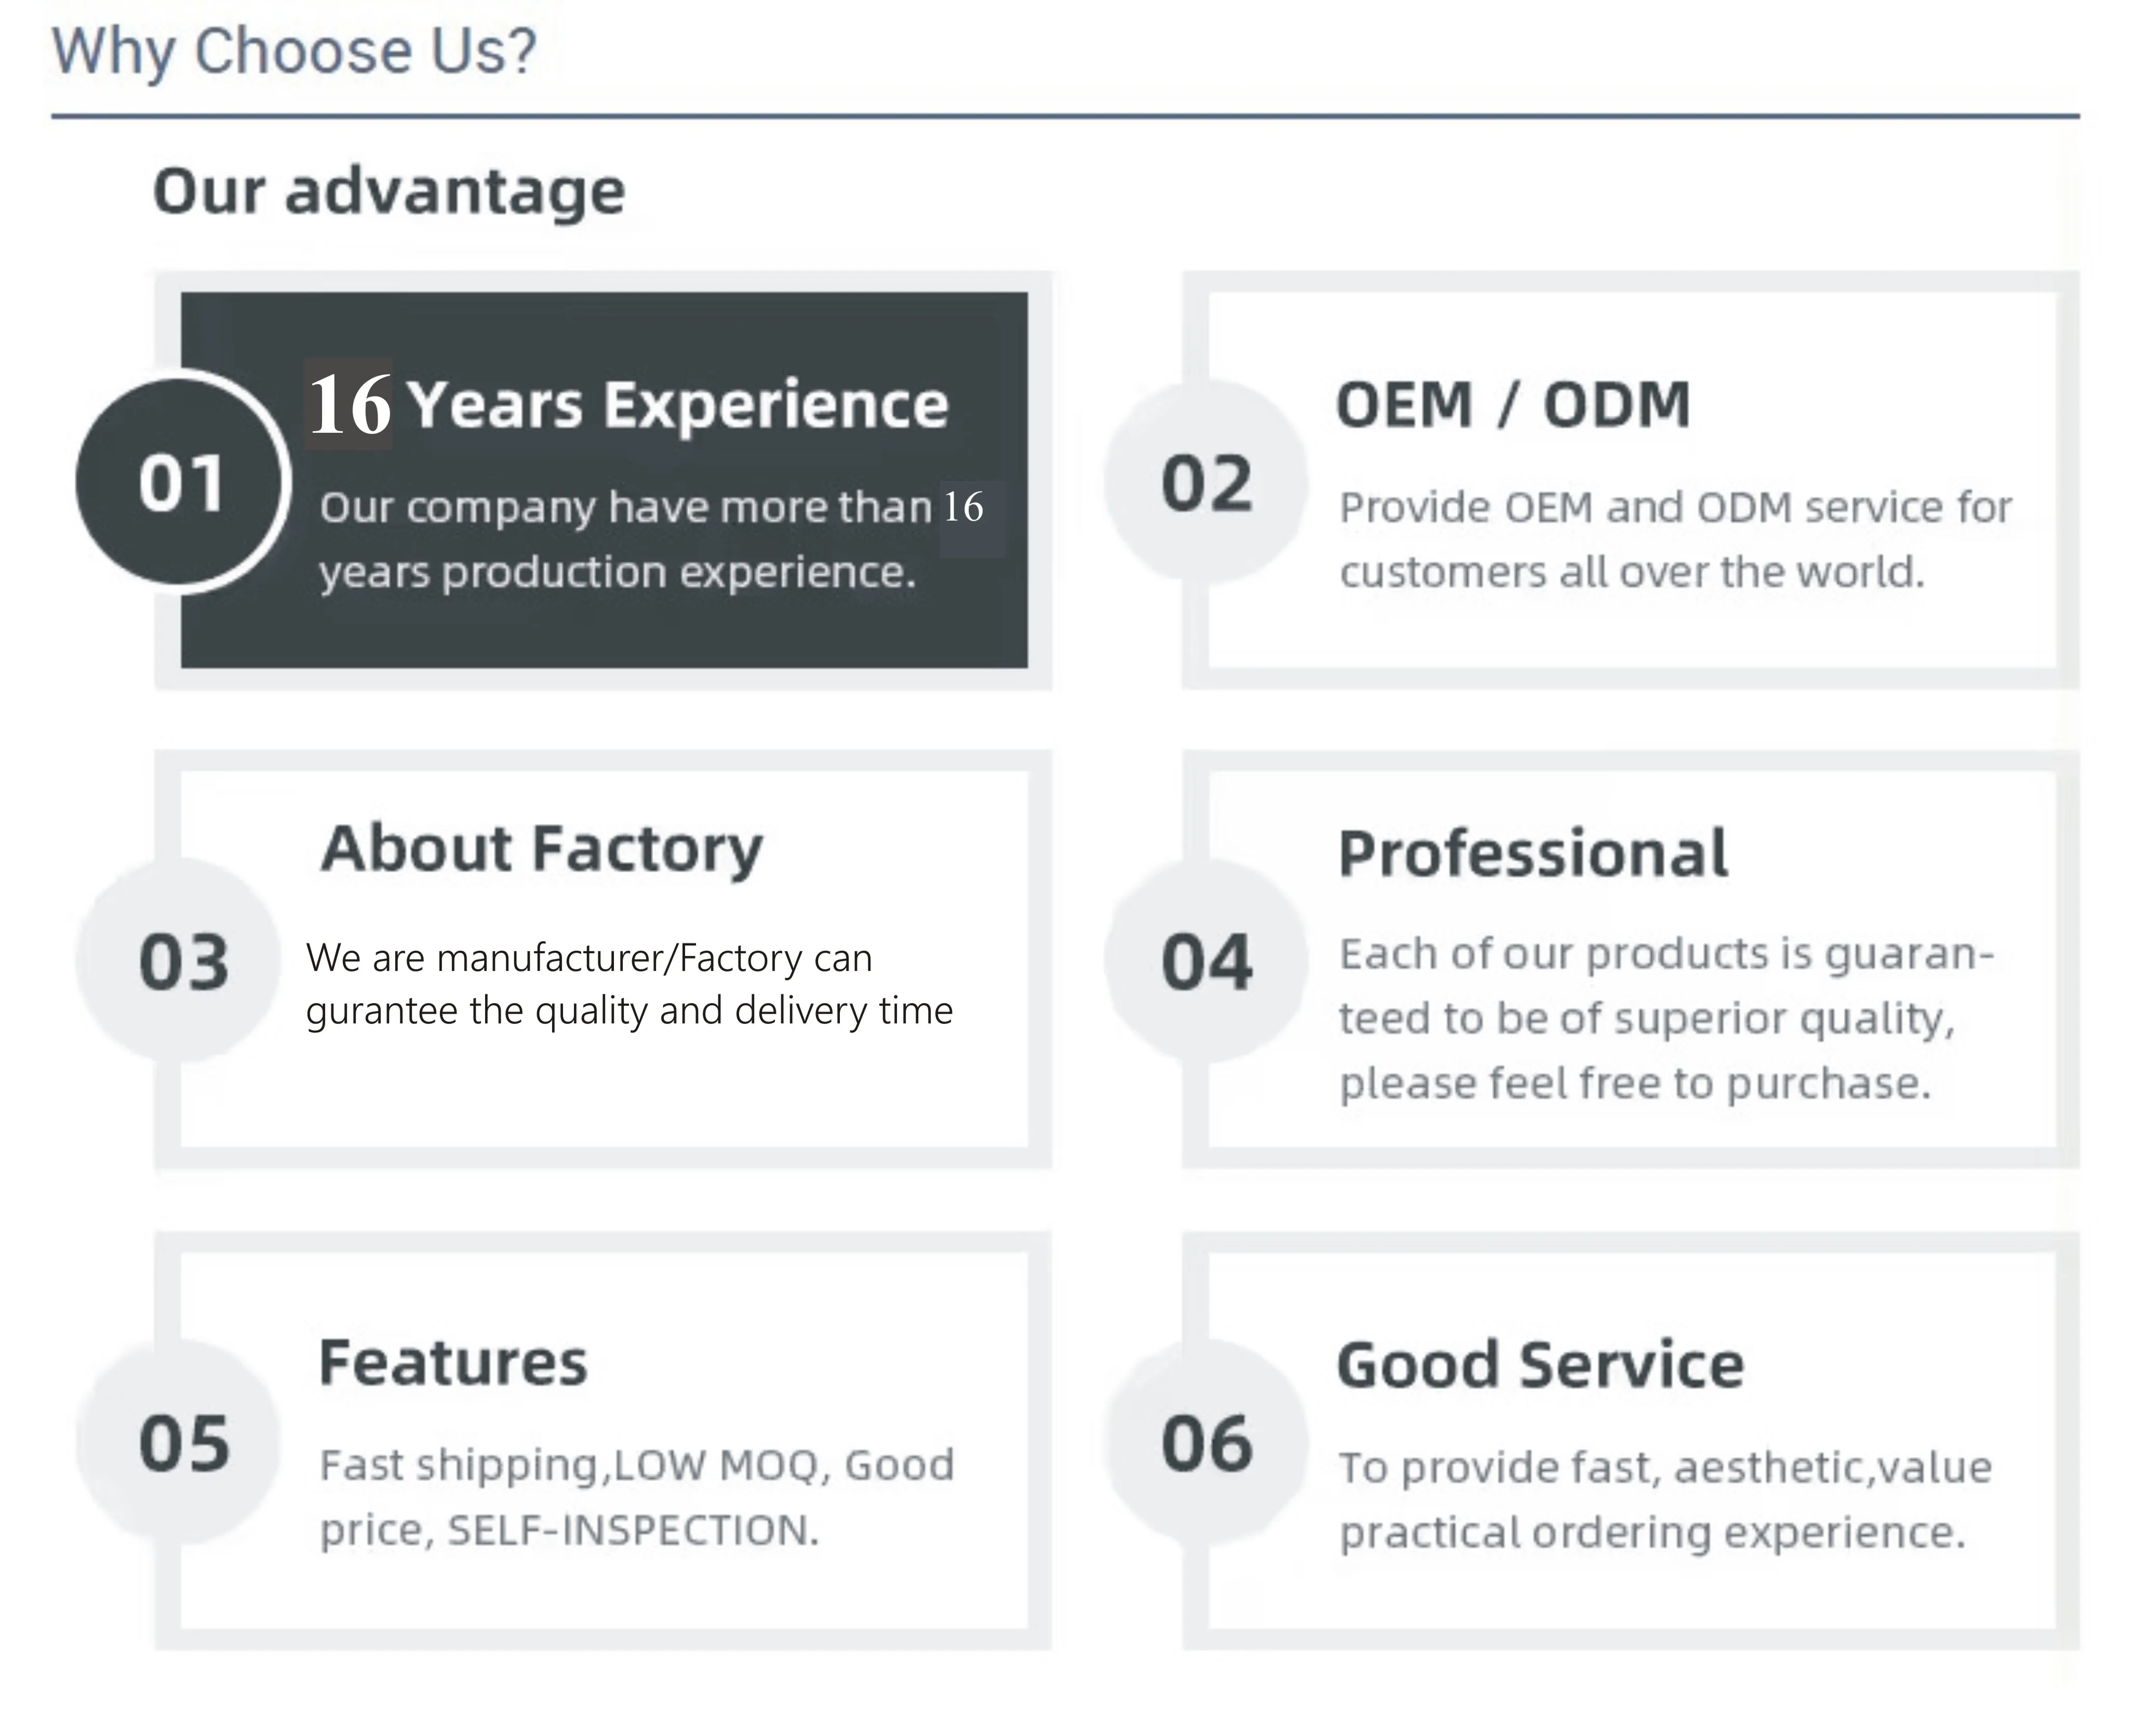The width and height of the screenshot is (2156, 1718).
Task: Click the 'Professional' card title
Action: click(1532, 853)
